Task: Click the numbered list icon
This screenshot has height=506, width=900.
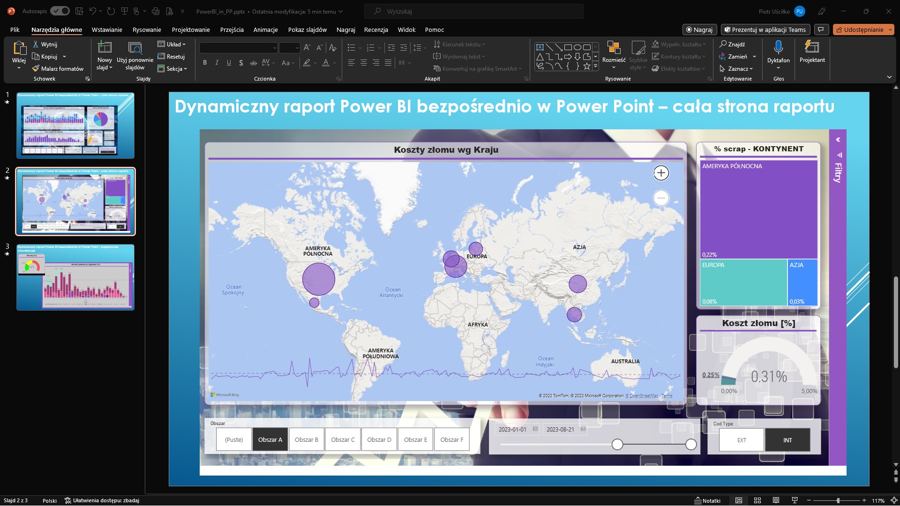Action: (370, 47)
